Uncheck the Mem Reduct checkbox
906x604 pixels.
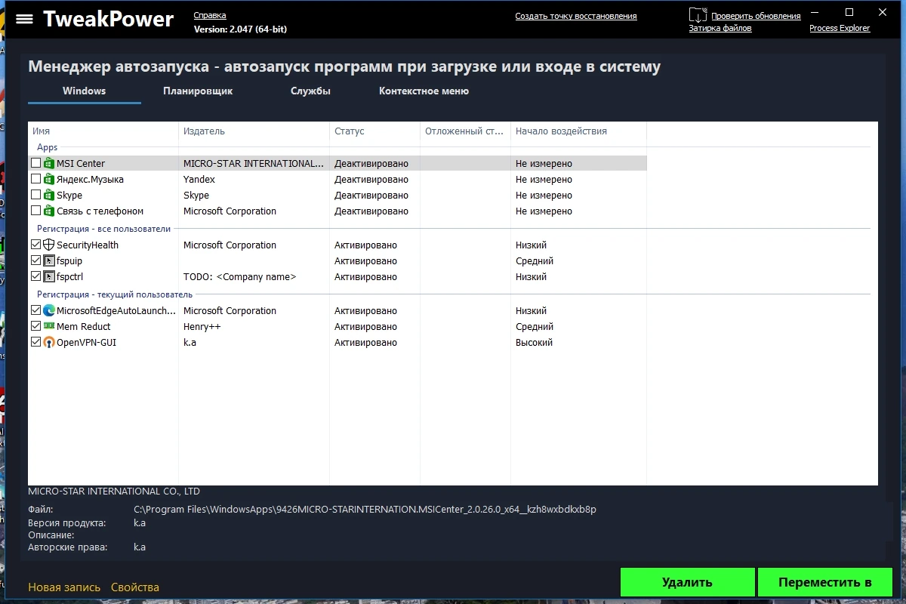(x=35, y=326)
